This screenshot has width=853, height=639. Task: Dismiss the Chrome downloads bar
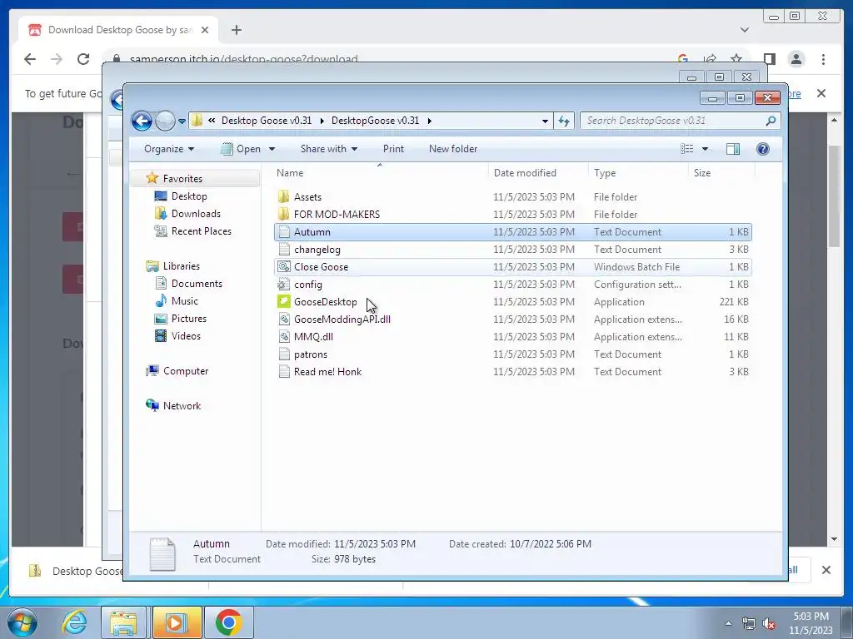point(826,570)
